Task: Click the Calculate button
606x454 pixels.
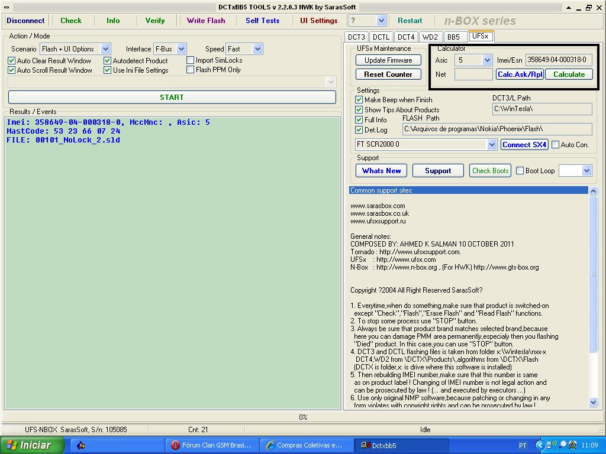Action: 569,74
